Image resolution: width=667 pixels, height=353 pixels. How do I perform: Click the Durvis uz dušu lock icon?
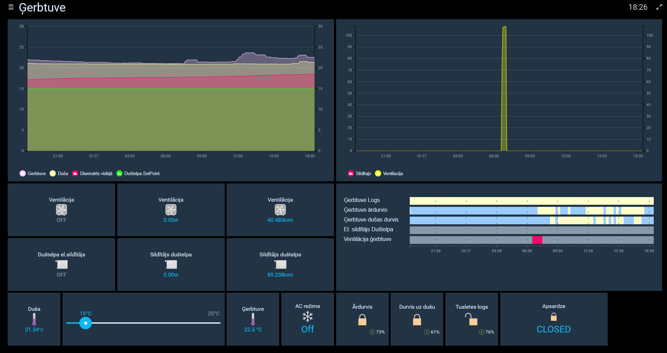[x=417, y=320]
